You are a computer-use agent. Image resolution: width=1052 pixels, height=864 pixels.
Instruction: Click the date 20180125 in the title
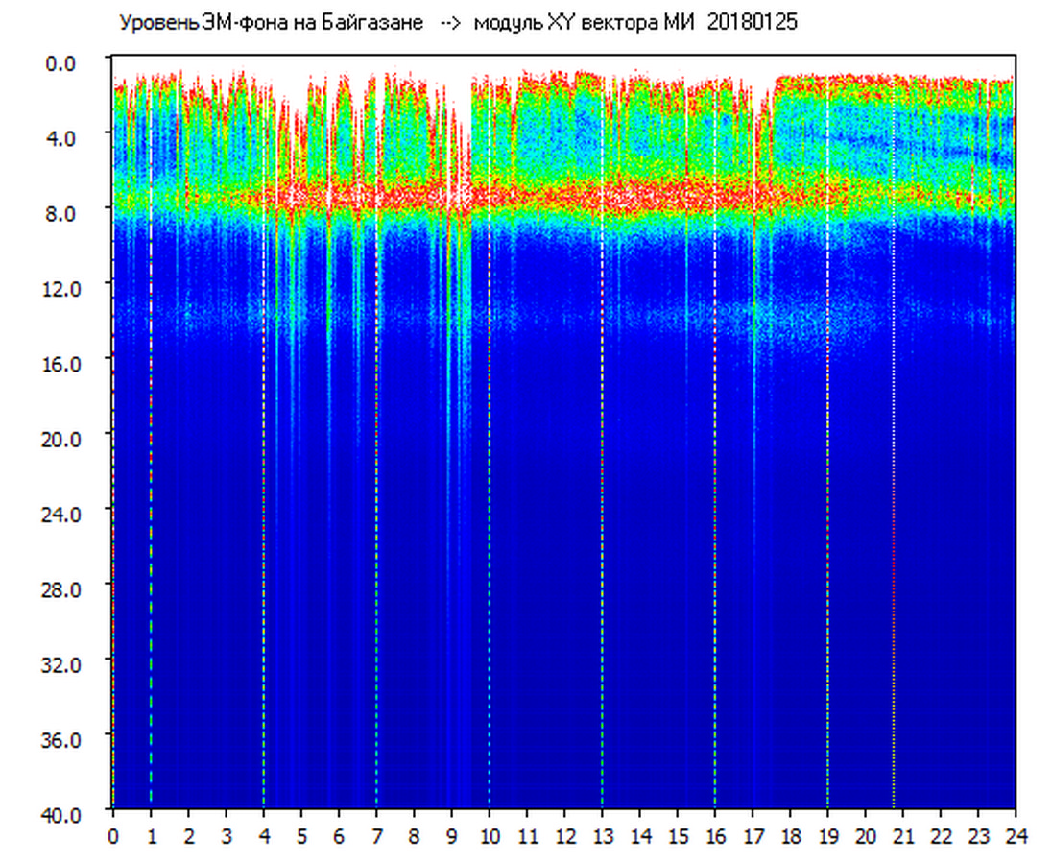pos(752,23)
